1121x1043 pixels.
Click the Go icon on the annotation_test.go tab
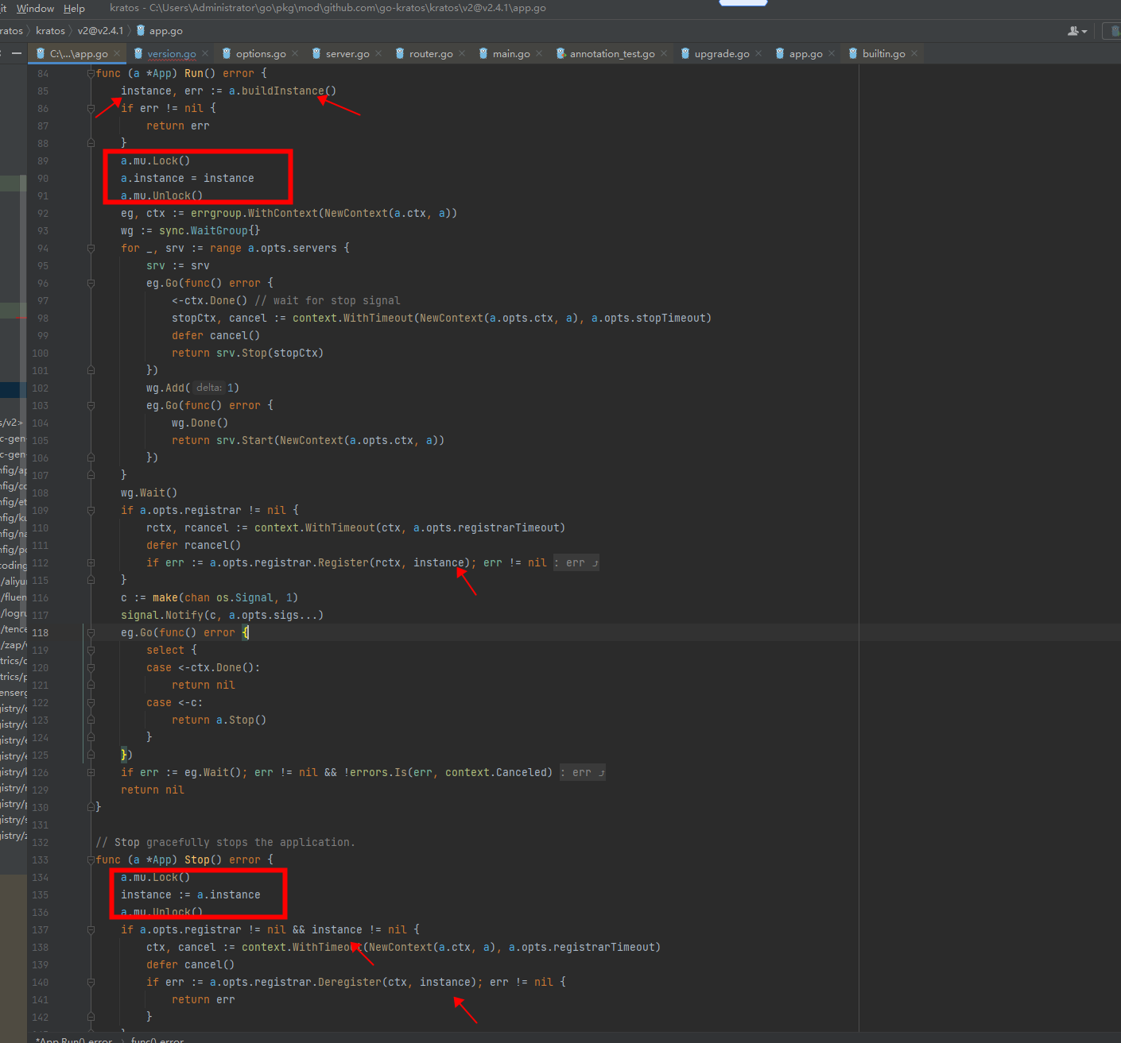(558, 53)
